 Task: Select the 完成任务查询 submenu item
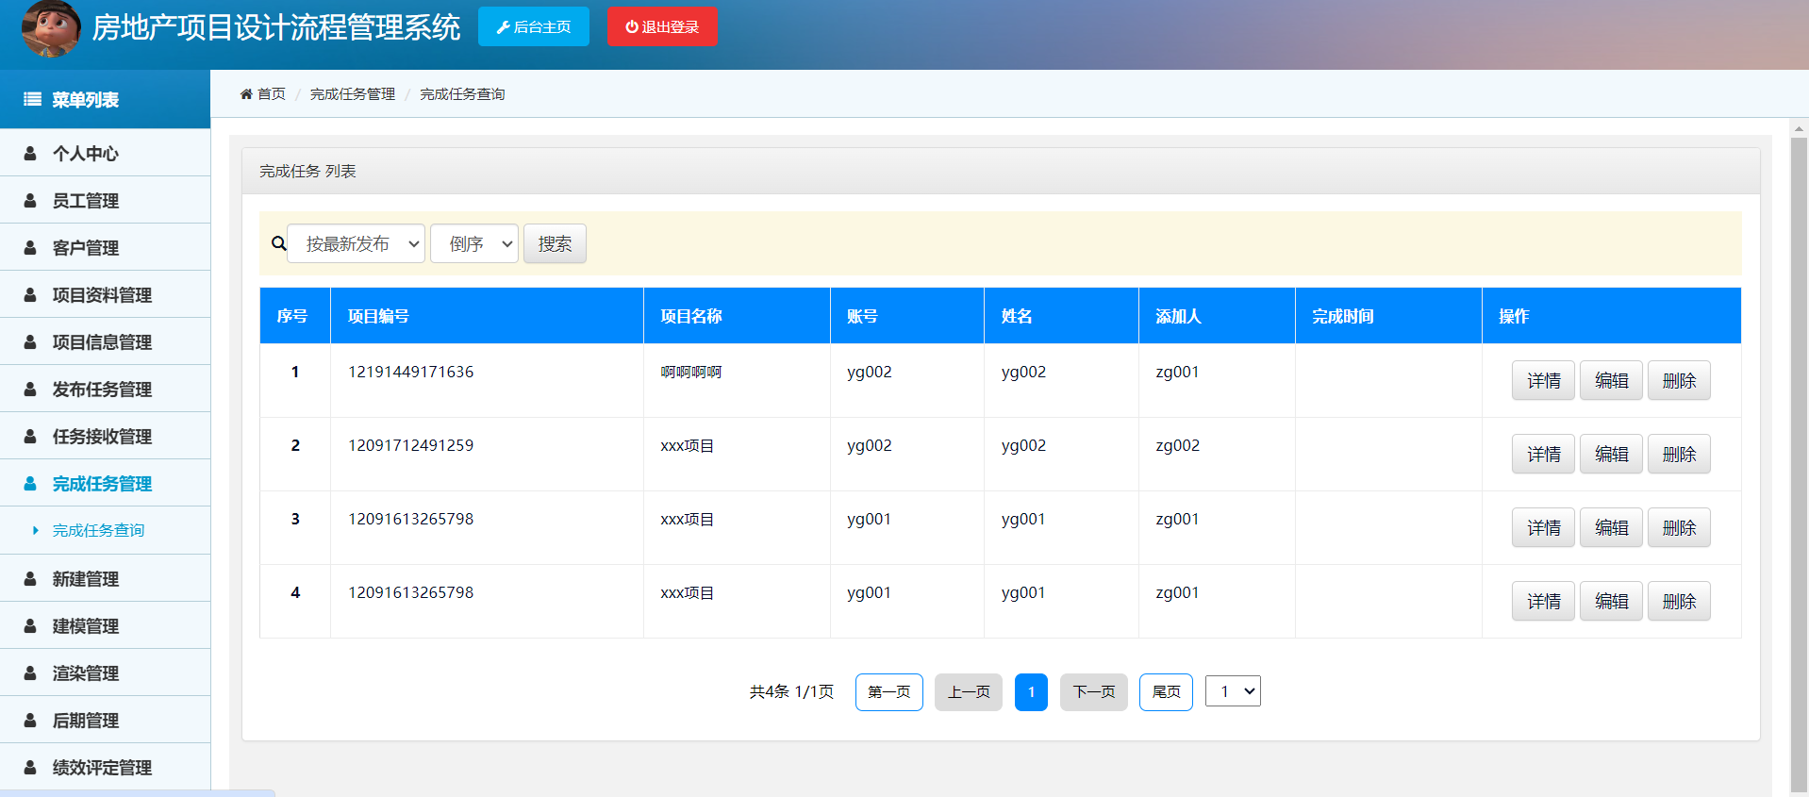[x=105, y=530]
